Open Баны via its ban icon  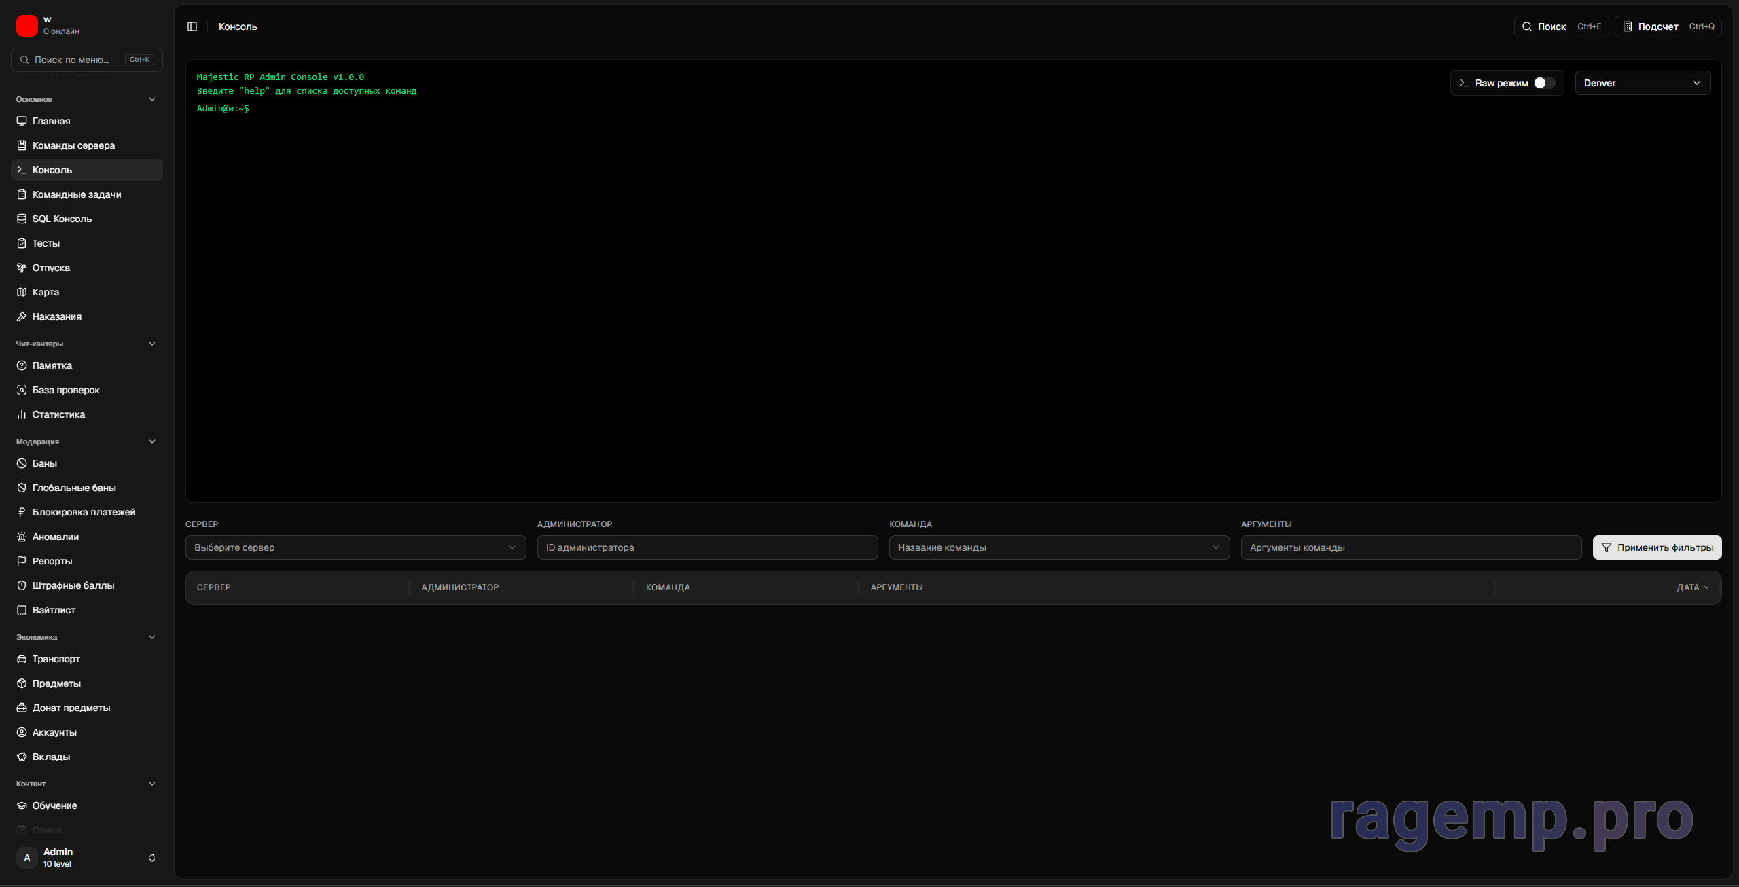pyautogui.click(x=22, y=463)
